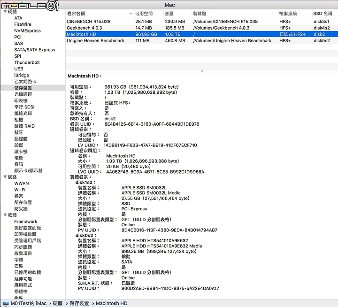Select Geekbench 4.0.3 volume row
Image resolution: width=338 pixels, height=307 pixels.
pyautogui.click(x=202, y=28)
